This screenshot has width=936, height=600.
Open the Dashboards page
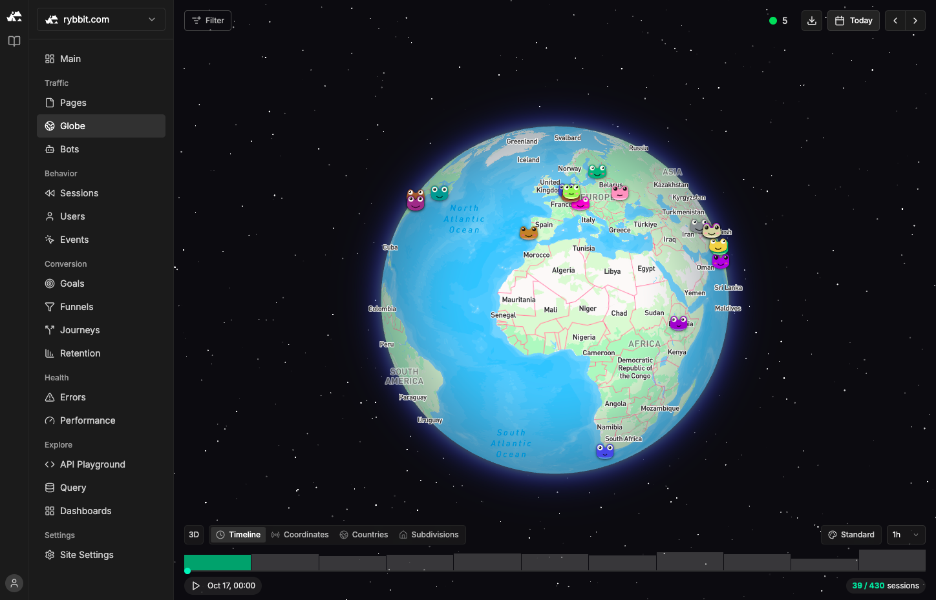[x=101, y=511]
